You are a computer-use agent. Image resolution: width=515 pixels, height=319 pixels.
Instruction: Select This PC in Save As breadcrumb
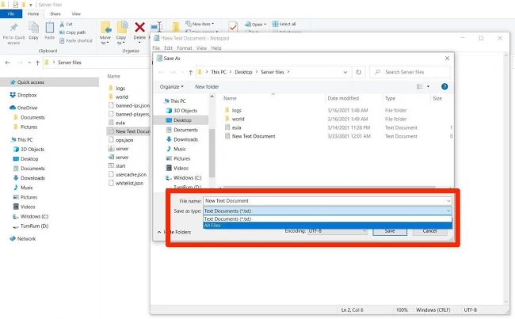[219, 72]
